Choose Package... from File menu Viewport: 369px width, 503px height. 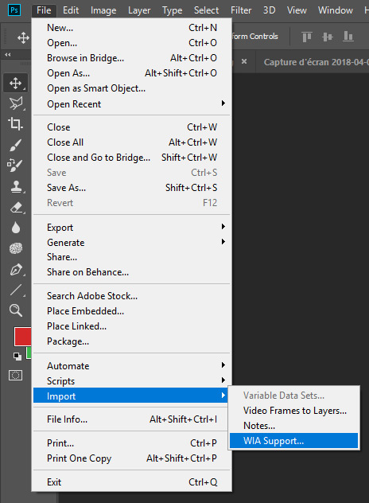pyautogui.click(x=131, y=341)
